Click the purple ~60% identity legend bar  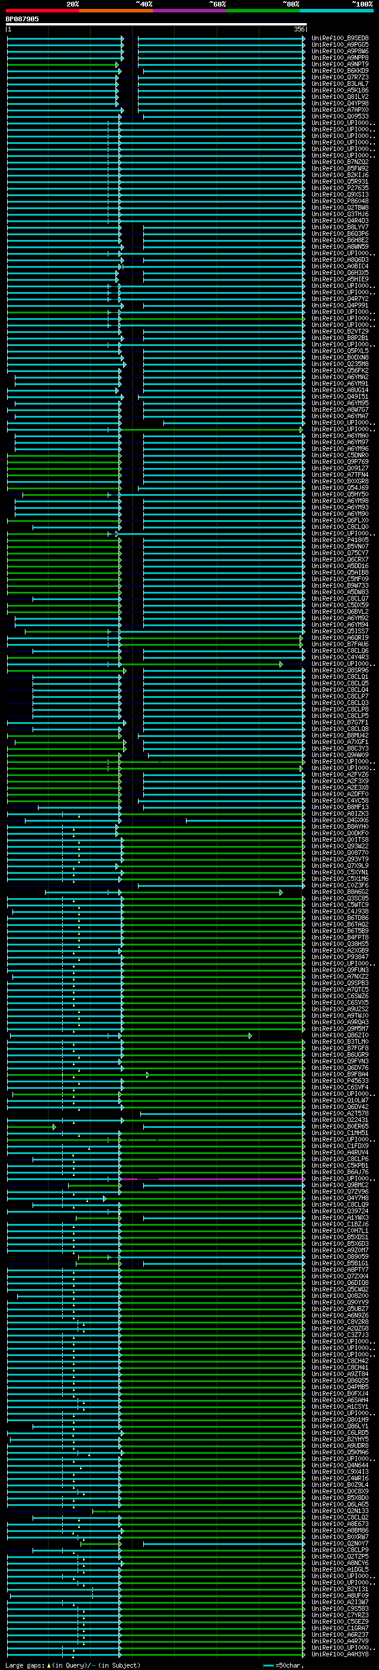tap(189, 11)
